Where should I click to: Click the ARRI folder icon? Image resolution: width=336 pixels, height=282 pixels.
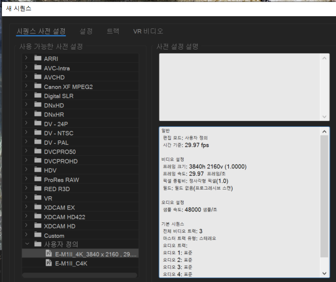(x=38, y=58)
